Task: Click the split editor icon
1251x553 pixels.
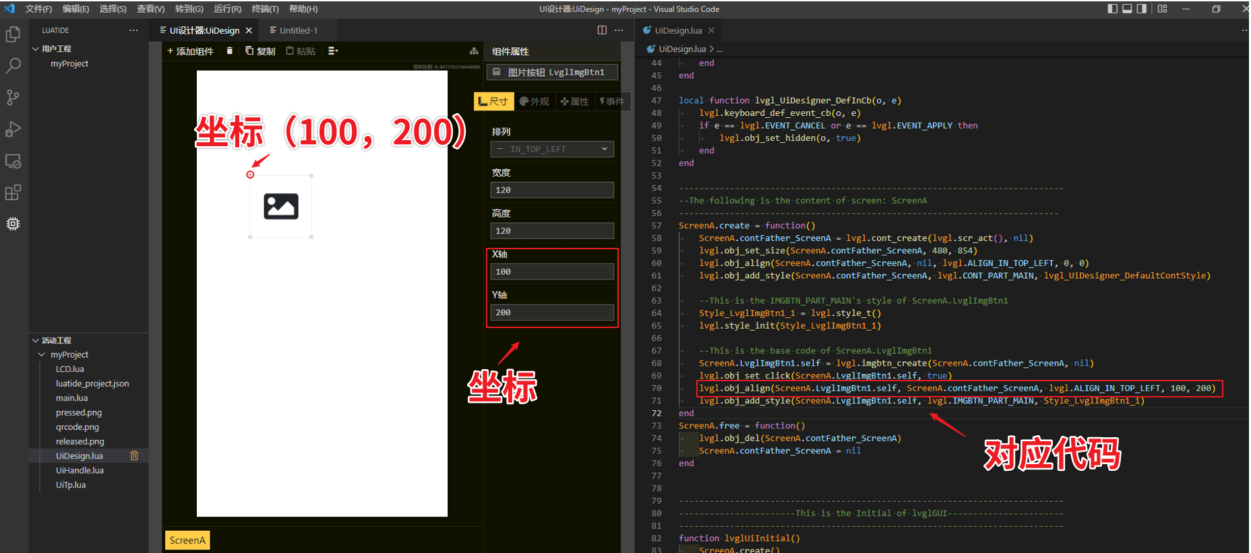Action: pos(602,30)
